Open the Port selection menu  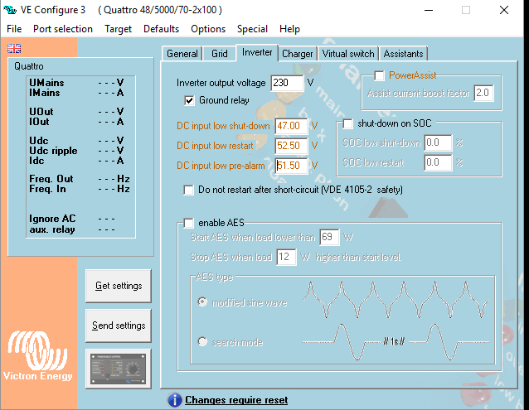63,29
